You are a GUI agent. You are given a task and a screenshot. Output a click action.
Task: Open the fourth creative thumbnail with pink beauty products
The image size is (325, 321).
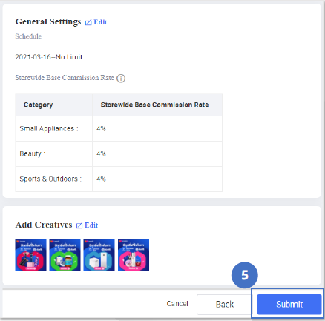[x=134, y=255]
